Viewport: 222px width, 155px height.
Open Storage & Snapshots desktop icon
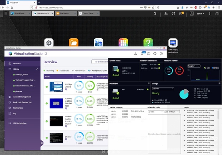(x=98, y=42)
